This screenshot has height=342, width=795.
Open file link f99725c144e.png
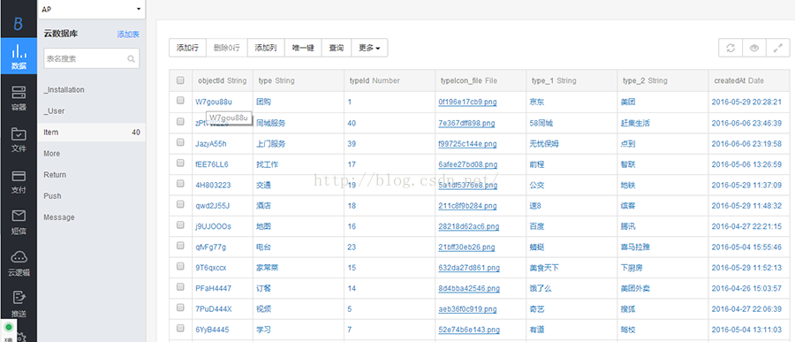[x=467, y=144]
